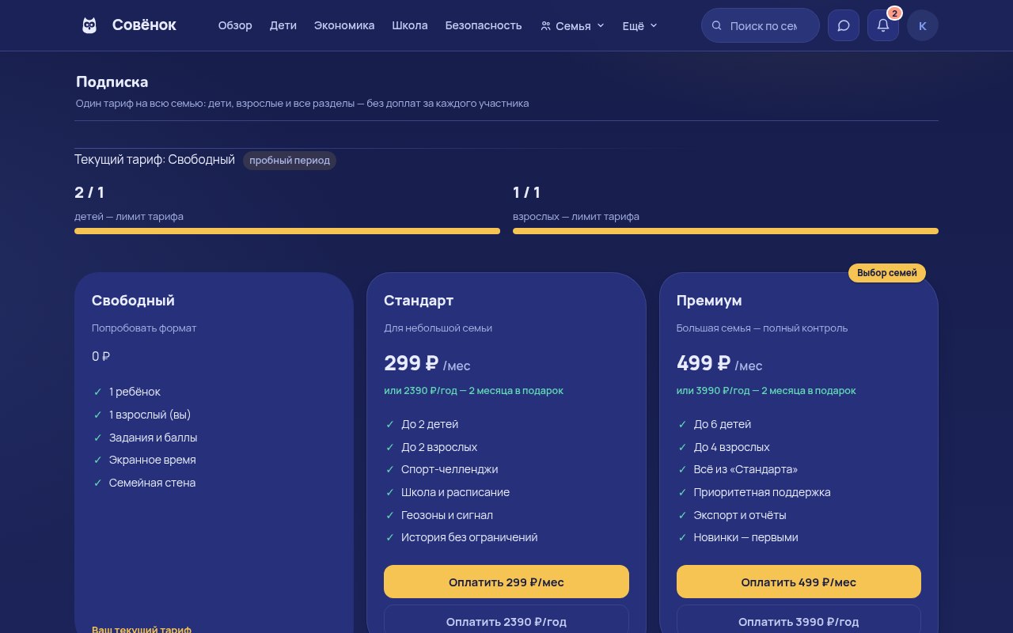Screen dimensions: 1013x633
Task: Click the Выбор семей badge
Action: pyautogui.click(x=887, y=273)
